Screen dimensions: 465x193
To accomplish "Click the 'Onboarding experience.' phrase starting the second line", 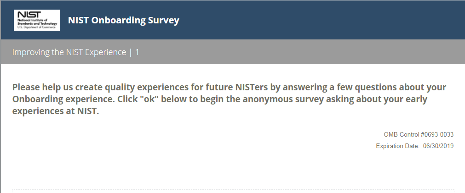I will point(65,99).
